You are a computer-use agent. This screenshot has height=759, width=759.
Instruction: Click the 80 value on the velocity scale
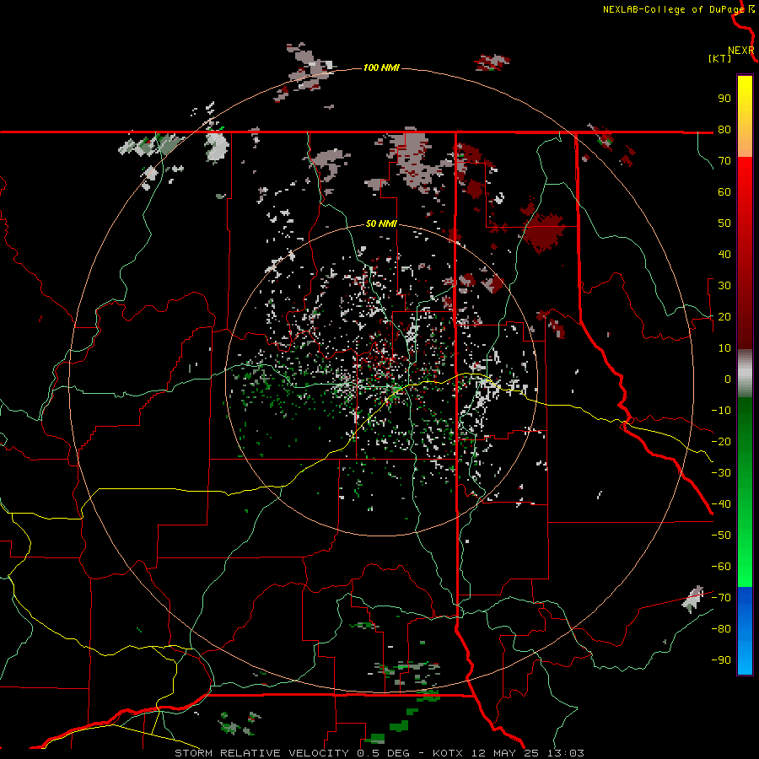pyautogui.click(x=724, y=129)
